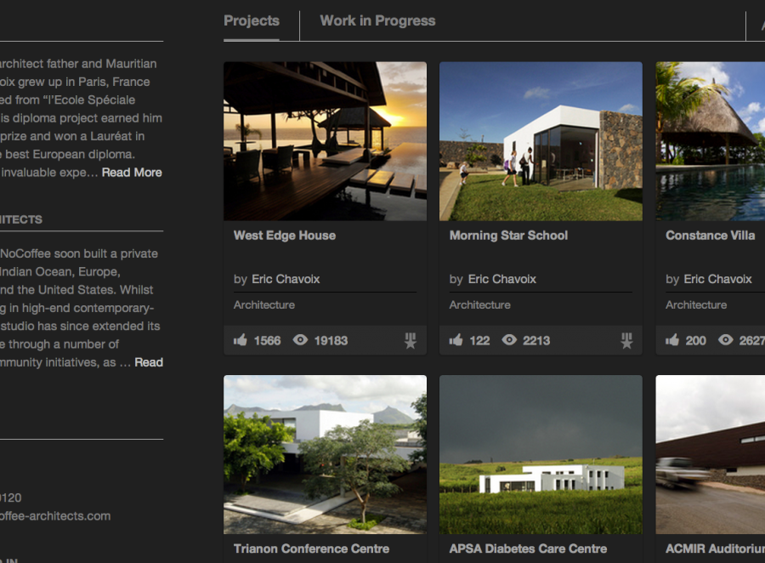This screenshot has height=563, width=765.
Task: Expand studio description via second Read link
Action: (149, 362)
